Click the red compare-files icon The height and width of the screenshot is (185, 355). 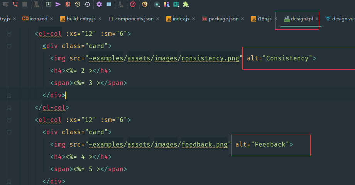[x=68, y=4]
